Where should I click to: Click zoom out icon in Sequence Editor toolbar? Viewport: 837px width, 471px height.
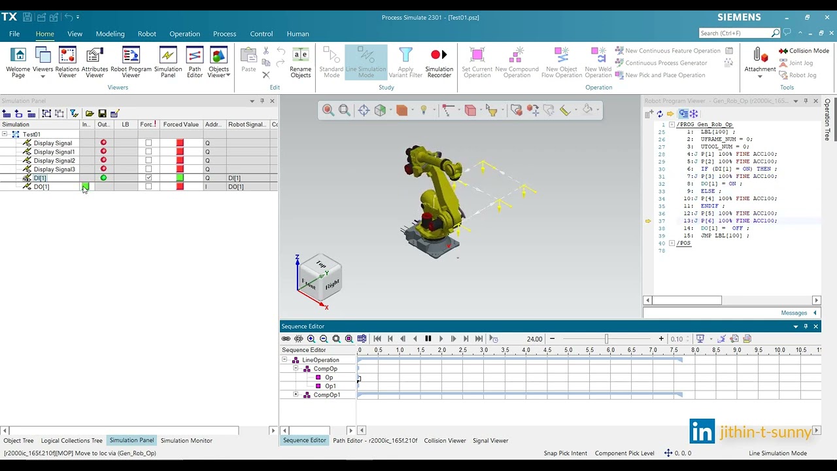(x=324, y=339)
